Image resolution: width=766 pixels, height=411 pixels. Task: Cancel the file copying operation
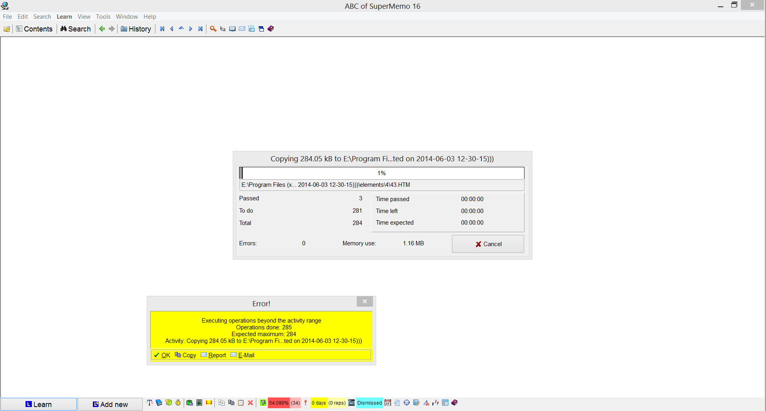[488, 244]
